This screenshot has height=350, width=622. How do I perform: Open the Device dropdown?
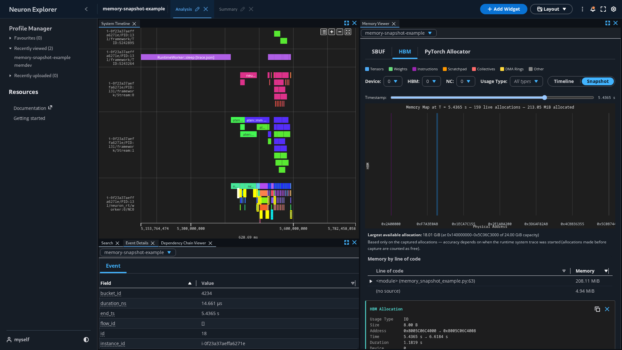pos(393,81)
